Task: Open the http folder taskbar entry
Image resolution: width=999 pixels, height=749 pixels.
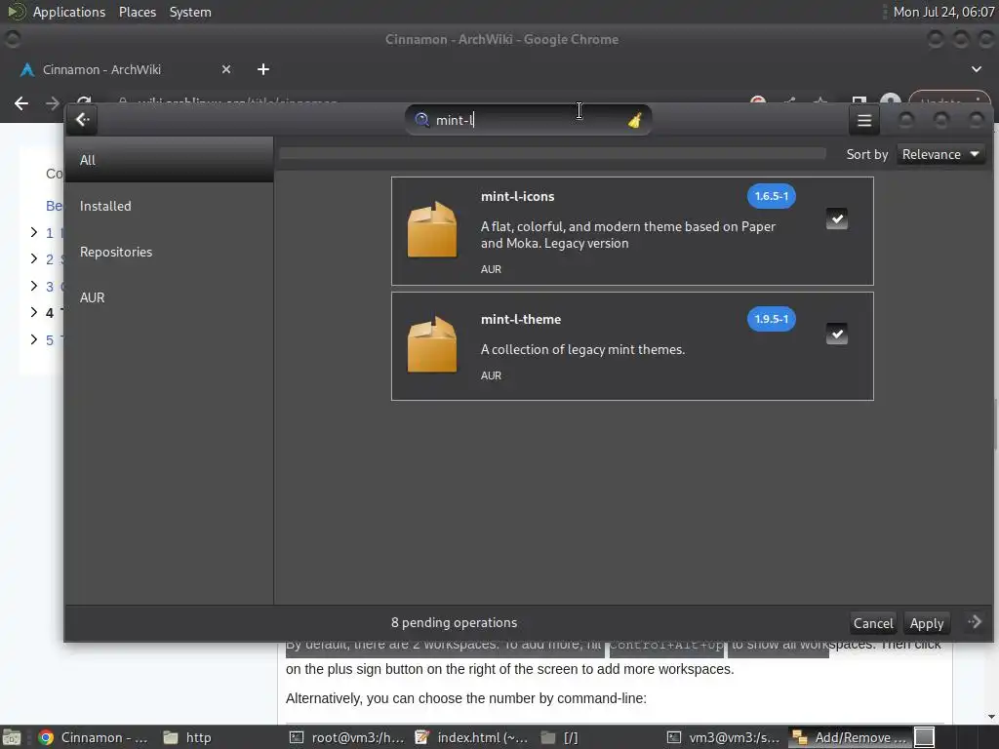Action: pos(188,737)
